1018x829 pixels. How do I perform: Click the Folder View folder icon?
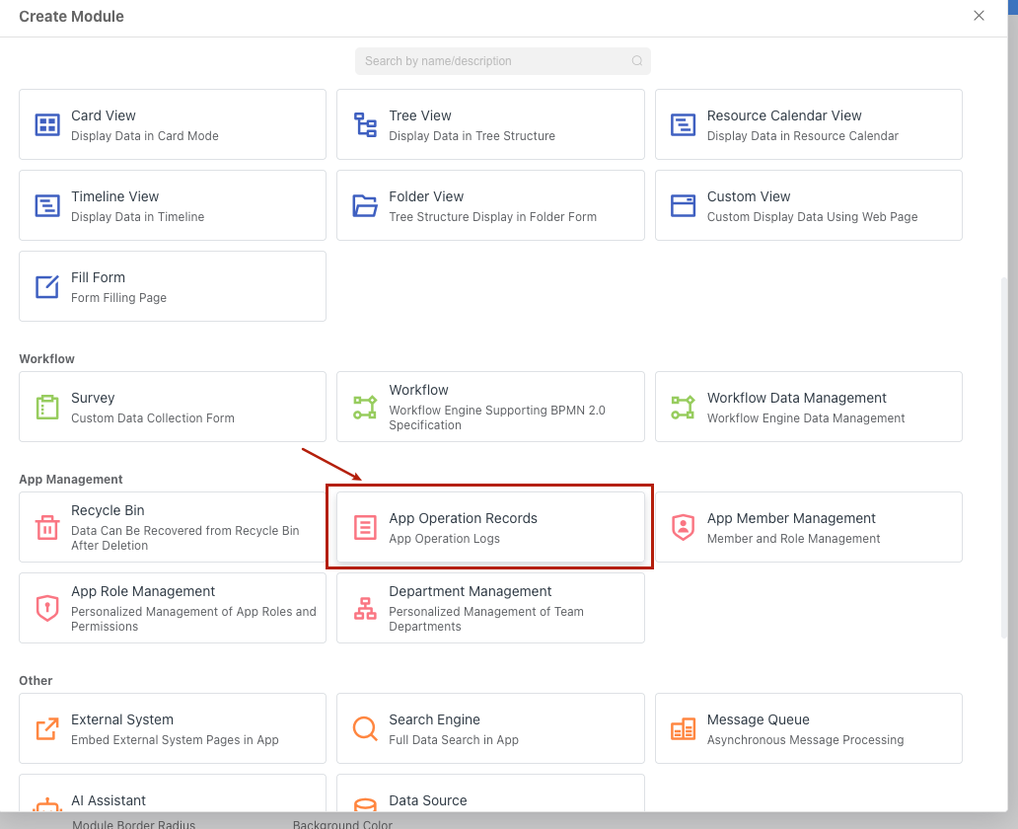click(365, 205)
